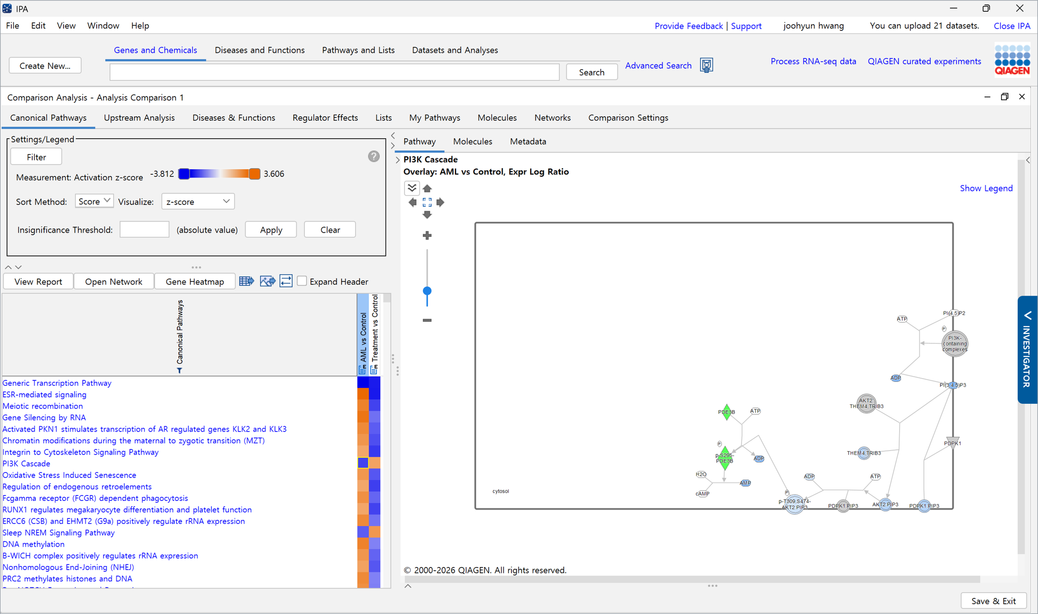The width and height of the screenshot is (1038, 614).
Task: Open the Investigator side panel
Action: tap(1027, 349)
